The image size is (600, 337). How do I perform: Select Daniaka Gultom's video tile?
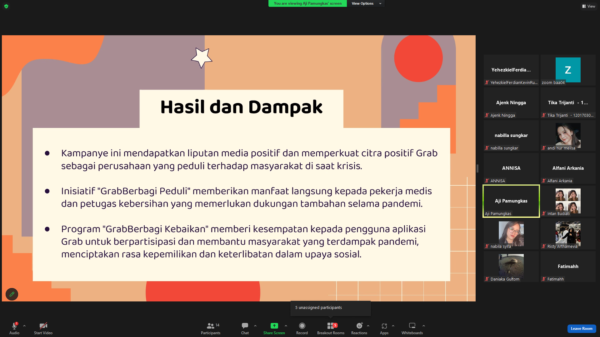click(511, 266)
